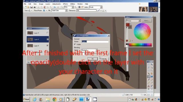Viewport: 183px width, 102px height.
Task: Select the Zoom magnifier tool in Tools
Action: [152, 71]
